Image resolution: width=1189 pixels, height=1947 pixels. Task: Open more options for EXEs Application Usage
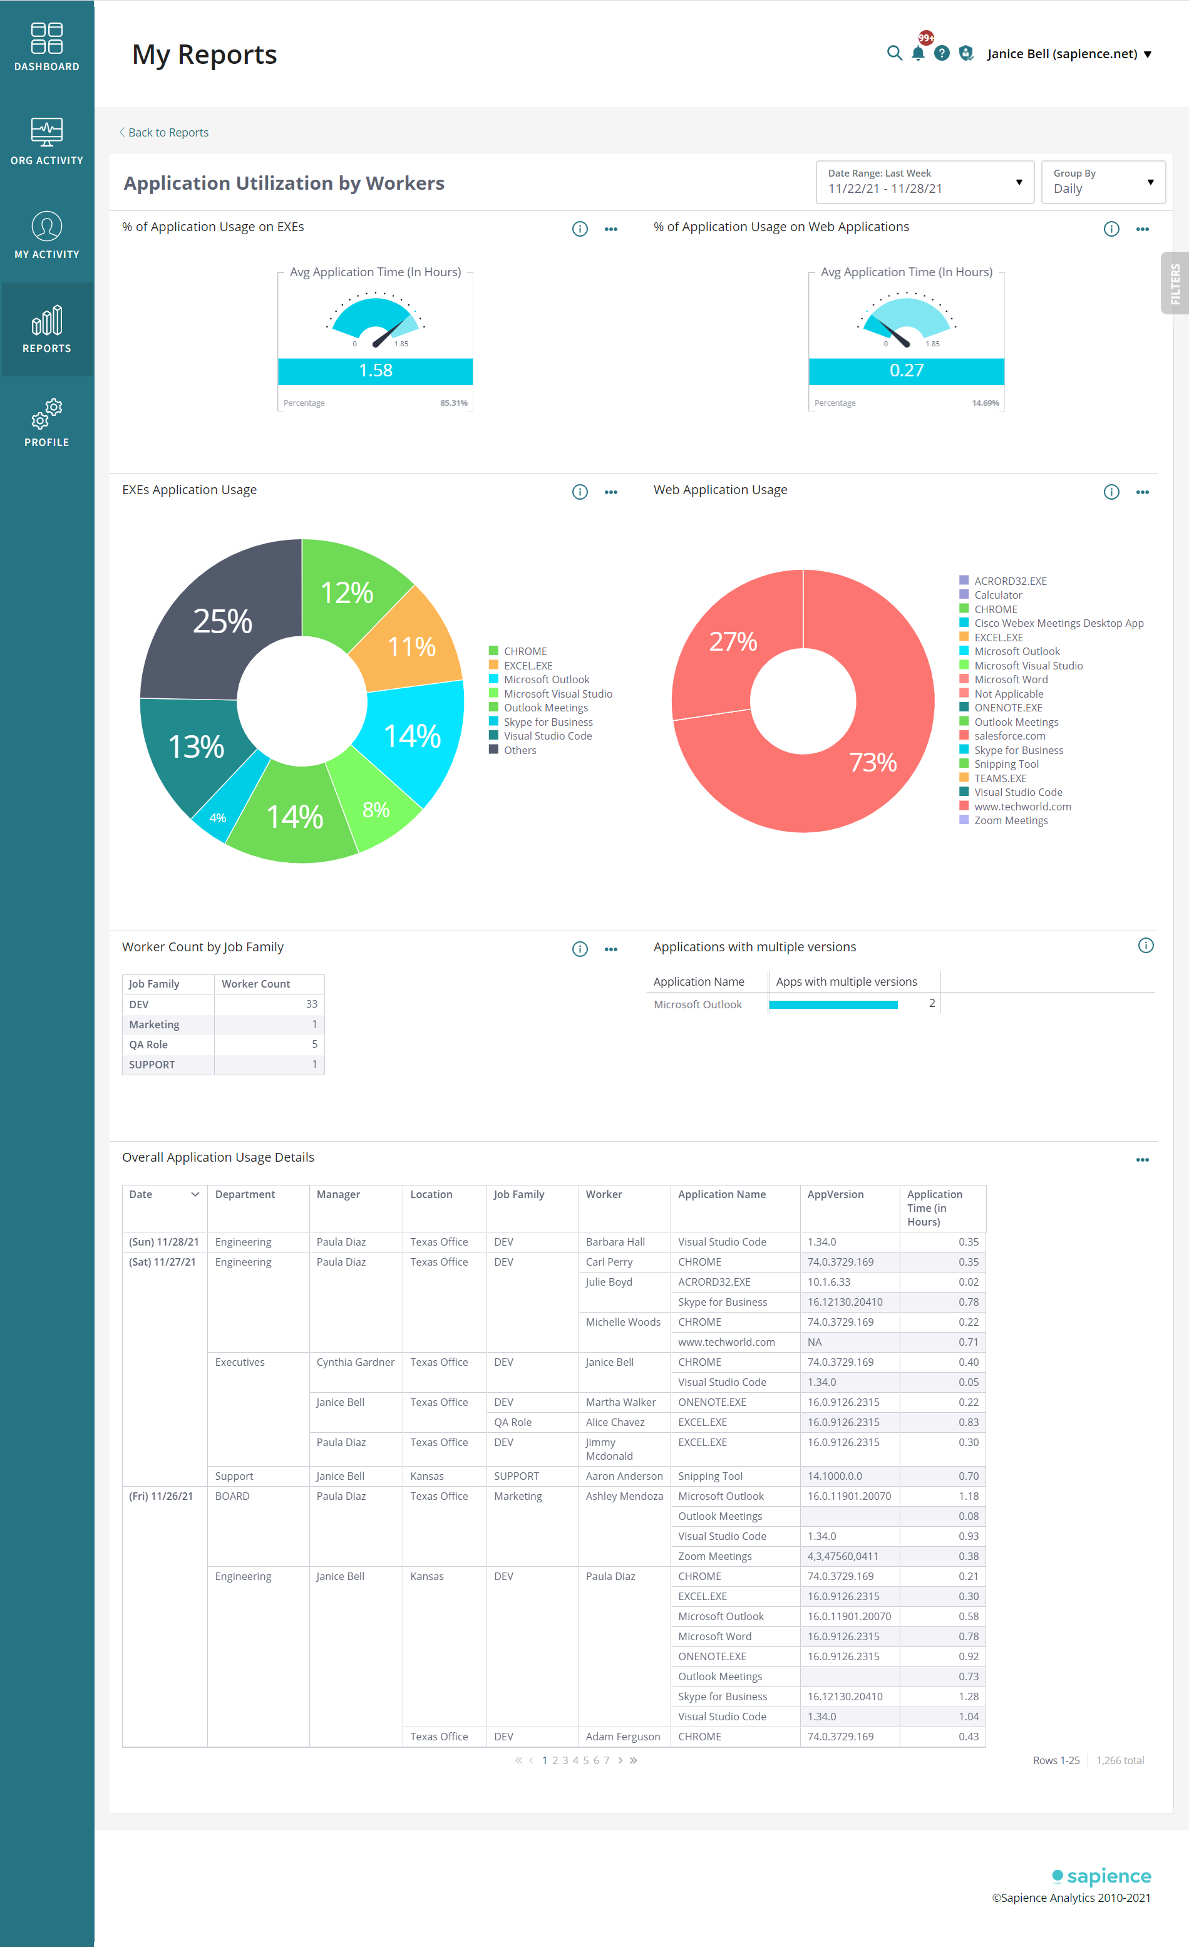coord(610,492)
